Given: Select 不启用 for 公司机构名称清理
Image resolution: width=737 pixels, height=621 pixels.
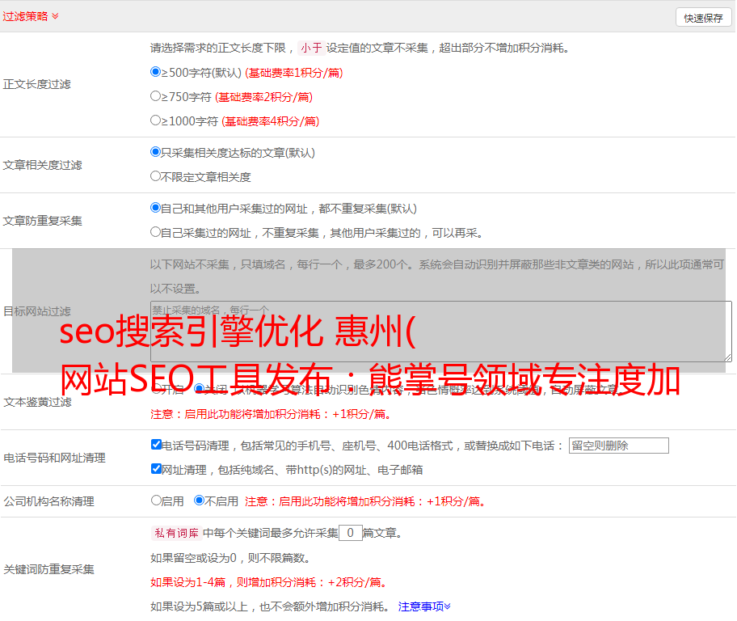Looking at the screenshot, I should point(200,501).
